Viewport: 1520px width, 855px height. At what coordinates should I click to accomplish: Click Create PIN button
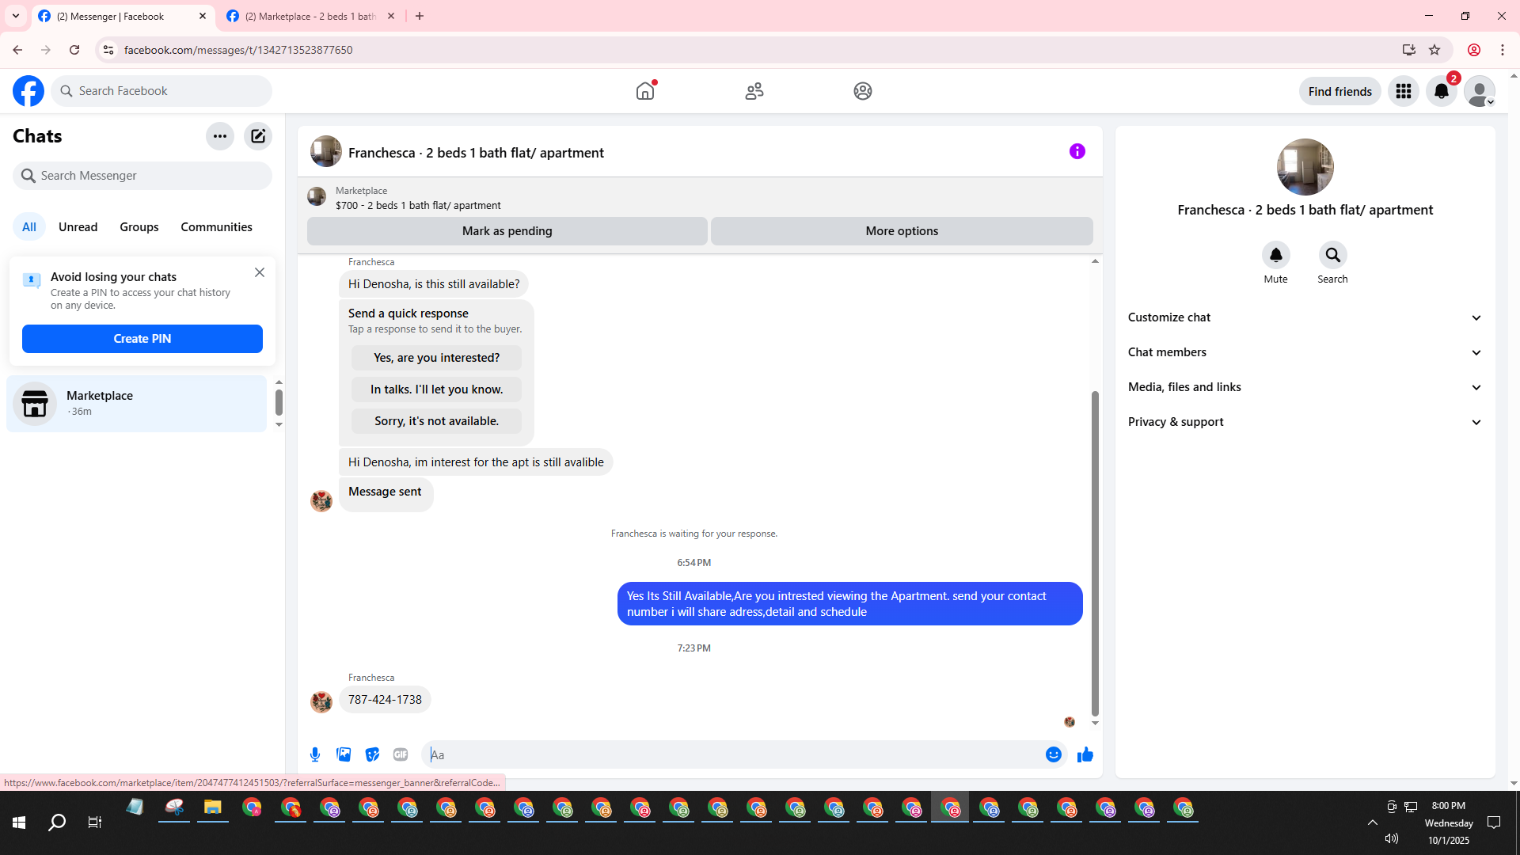point(142,339)
